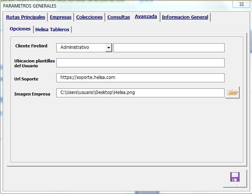
Task: Click the purple floppy disk save icon
Action: [235, 177]
